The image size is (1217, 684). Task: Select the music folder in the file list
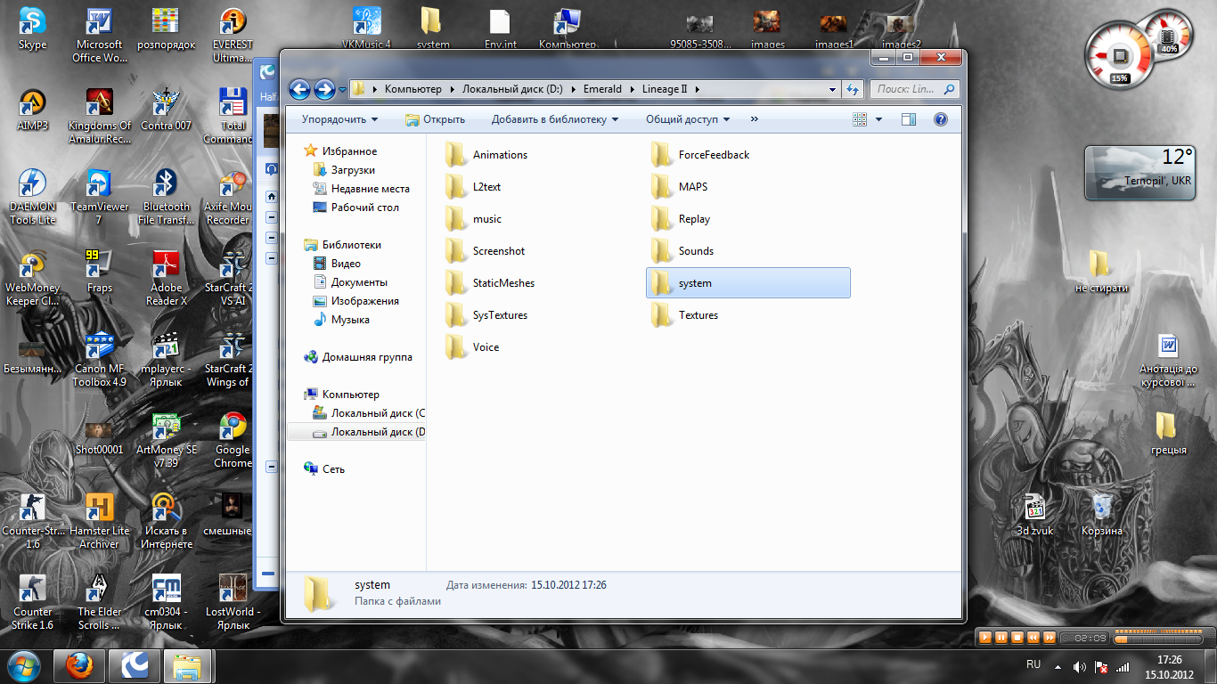[472, 219]
